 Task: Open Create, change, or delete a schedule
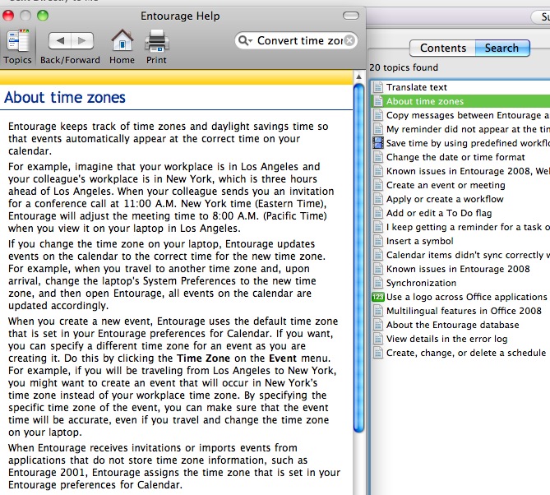pyautogui.click(x=460, y=353)
